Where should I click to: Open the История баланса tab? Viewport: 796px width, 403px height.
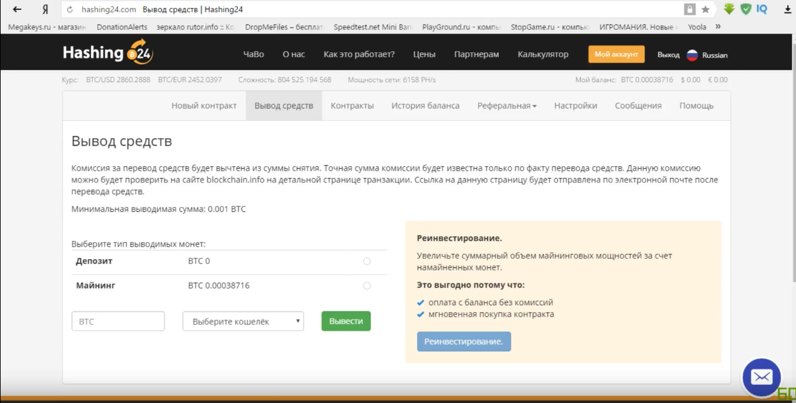(x=425, y=106)
